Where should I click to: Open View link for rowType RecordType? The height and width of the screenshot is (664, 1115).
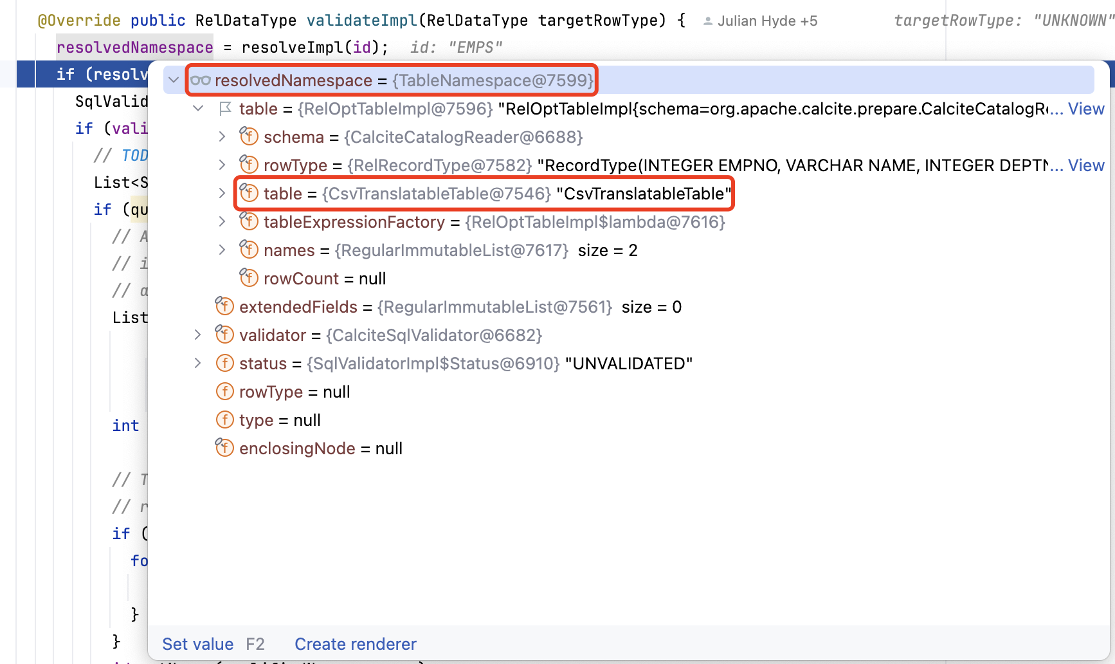click(1086, 165)
